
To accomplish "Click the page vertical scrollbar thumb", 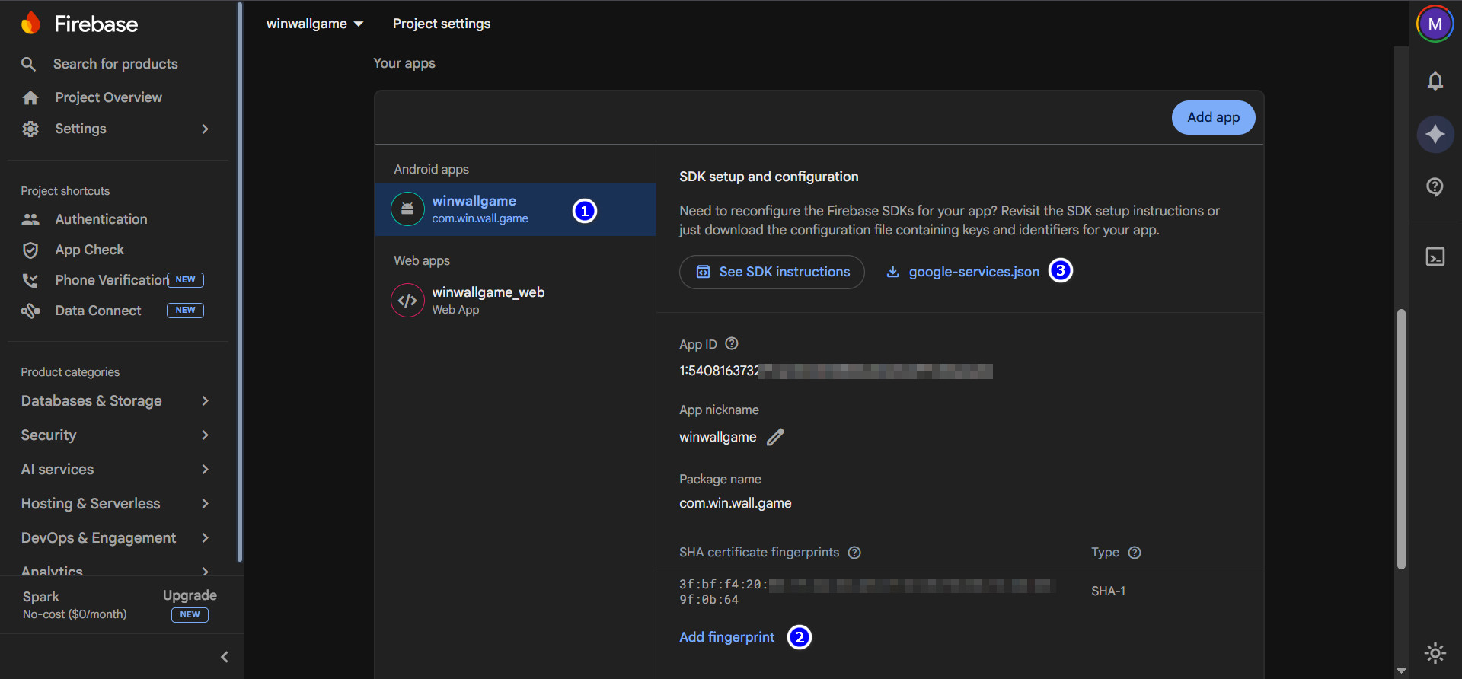I will pos(1401,438).
